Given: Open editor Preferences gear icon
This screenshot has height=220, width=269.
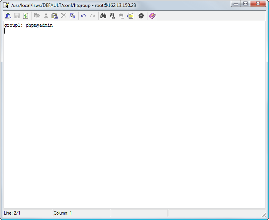Looking at the screenshot, I should 141,16.
